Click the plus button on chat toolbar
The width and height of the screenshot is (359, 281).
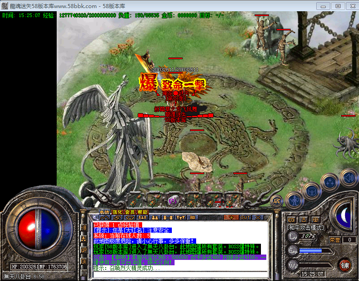[x=231, y=218]
